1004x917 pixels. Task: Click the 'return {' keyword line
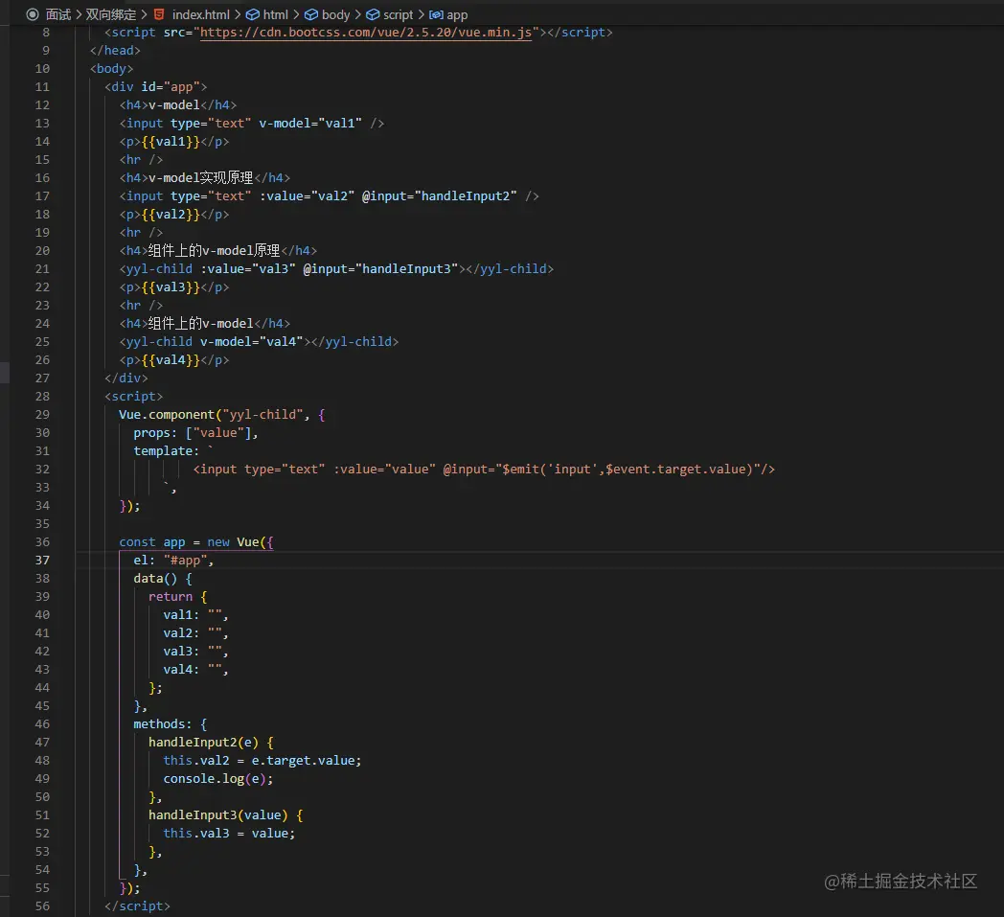click(177, 596)
